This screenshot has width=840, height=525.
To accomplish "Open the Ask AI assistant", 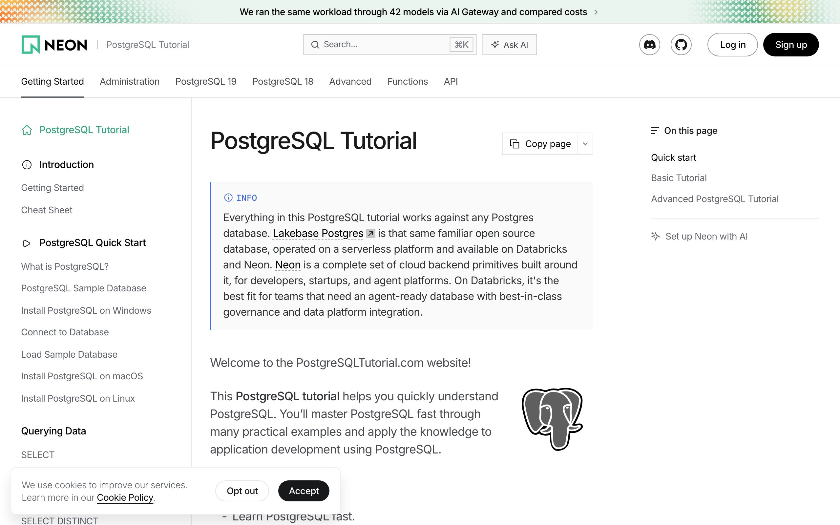I will click(509, 44).
